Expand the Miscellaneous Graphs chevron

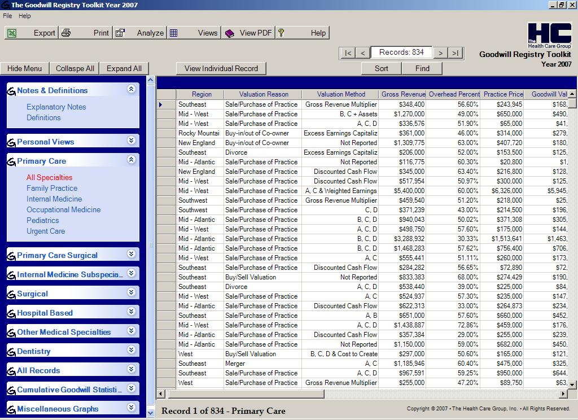(131, 407)
